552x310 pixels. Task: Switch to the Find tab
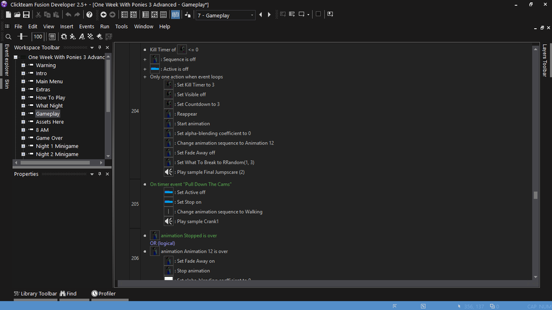click(x=68, y=293)
